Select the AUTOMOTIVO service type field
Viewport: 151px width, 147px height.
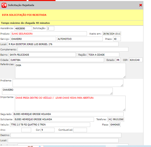[x=80, y=39]
